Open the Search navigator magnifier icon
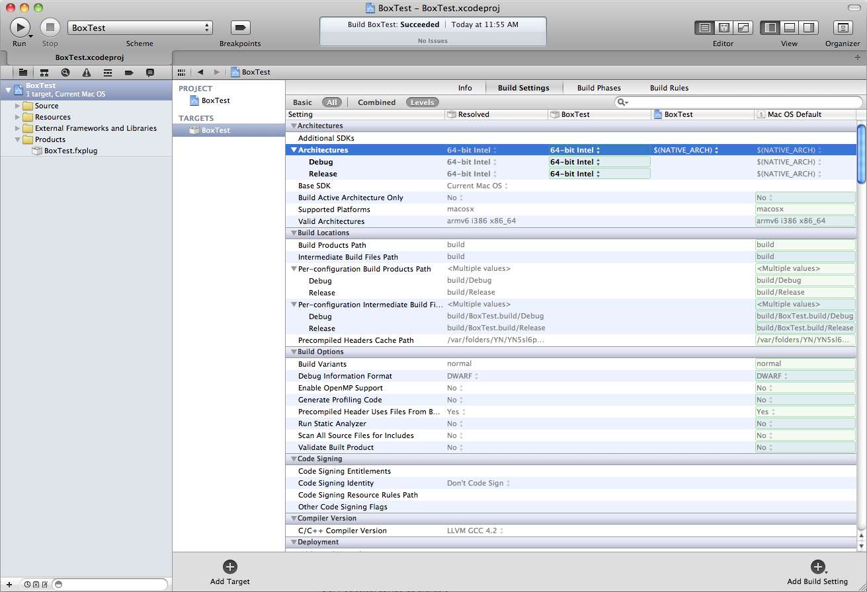The width and height of the screenshot is (867, 592). [65, 73]
